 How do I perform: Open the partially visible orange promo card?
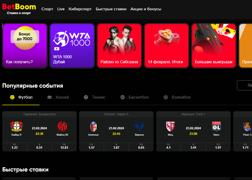(x=245, y=46)
